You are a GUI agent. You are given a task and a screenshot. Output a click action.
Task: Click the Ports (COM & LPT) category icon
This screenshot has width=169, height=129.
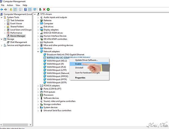(x=41, y=89)
